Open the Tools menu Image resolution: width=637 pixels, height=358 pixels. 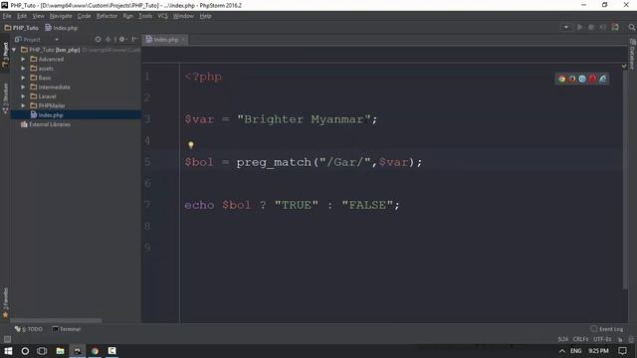pyautogui.click(x=145, y=16)
